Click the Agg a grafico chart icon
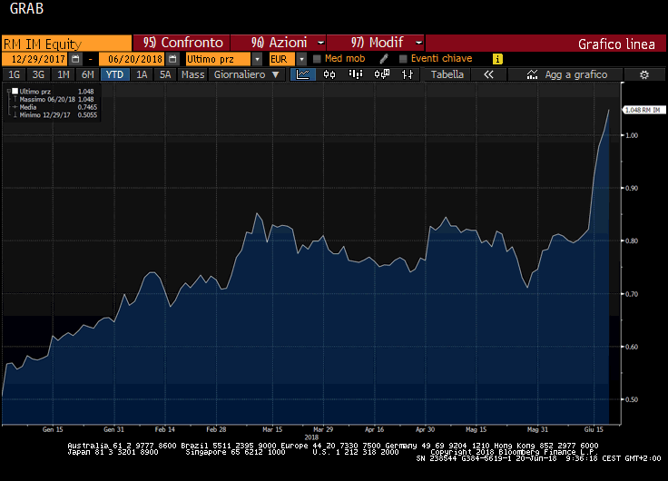This screenshot has width=668, height=481. click(x=532, y=74)
